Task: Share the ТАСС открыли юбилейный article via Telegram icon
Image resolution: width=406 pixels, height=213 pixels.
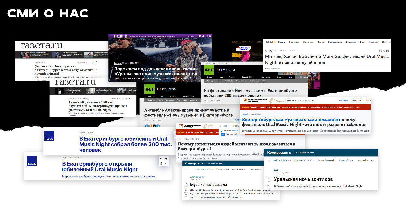Action: coord(166,159)
